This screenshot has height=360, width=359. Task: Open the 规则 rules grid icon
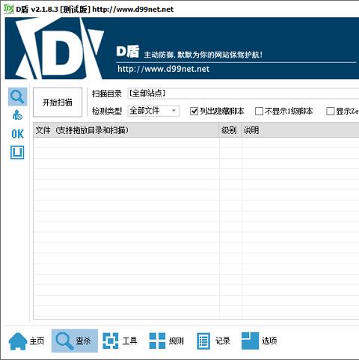tap(157, 341)
